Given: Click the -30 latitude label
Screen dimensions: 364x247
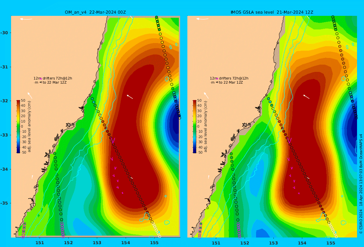Looking at the screenshot, I should [4, 33].
